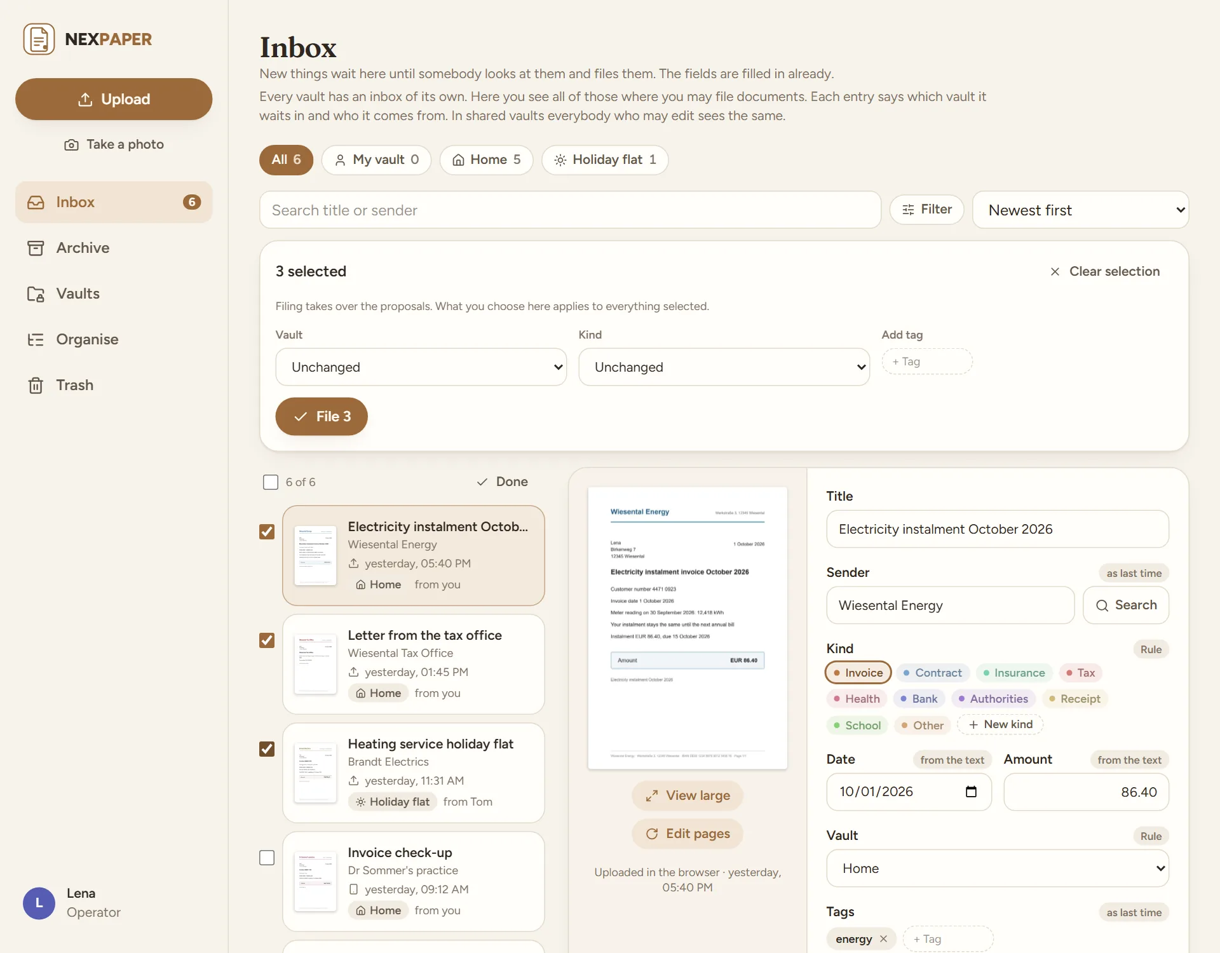Click Edit pages button
The width and height of the screenshot is (1220, 953).
[x=688, y=834]
